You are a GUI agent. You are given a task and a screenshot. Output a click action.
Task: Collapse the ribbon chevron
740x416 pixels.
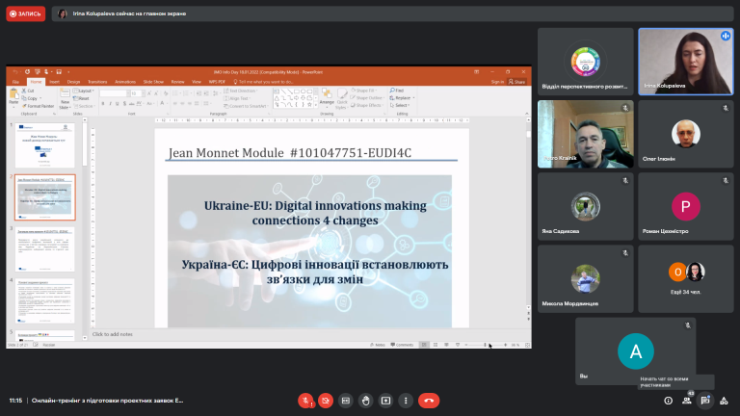coord(527,114)
